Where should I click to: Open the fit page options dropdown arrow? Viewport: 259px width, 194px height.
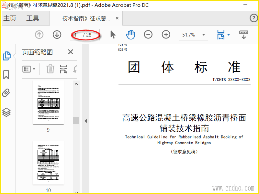(x=229, y=35)
